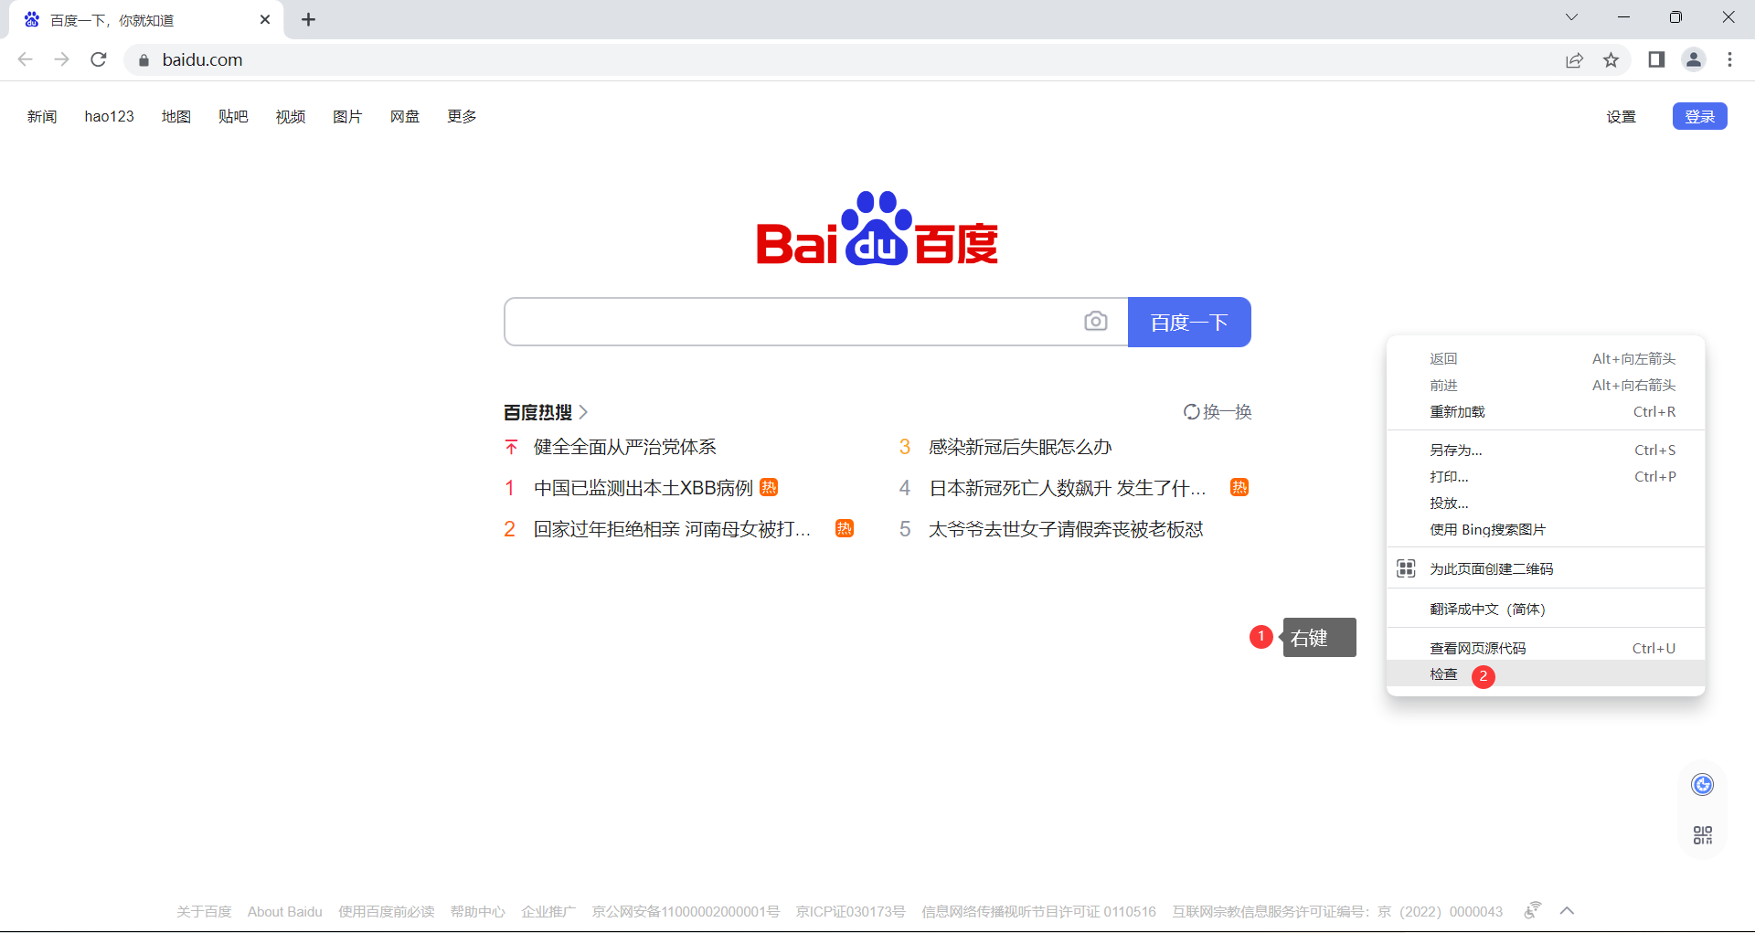Viewport: 1755px width, 933px height.
Task: Open Chrome three-dot menu
Action: click(x=1729, y=59)
